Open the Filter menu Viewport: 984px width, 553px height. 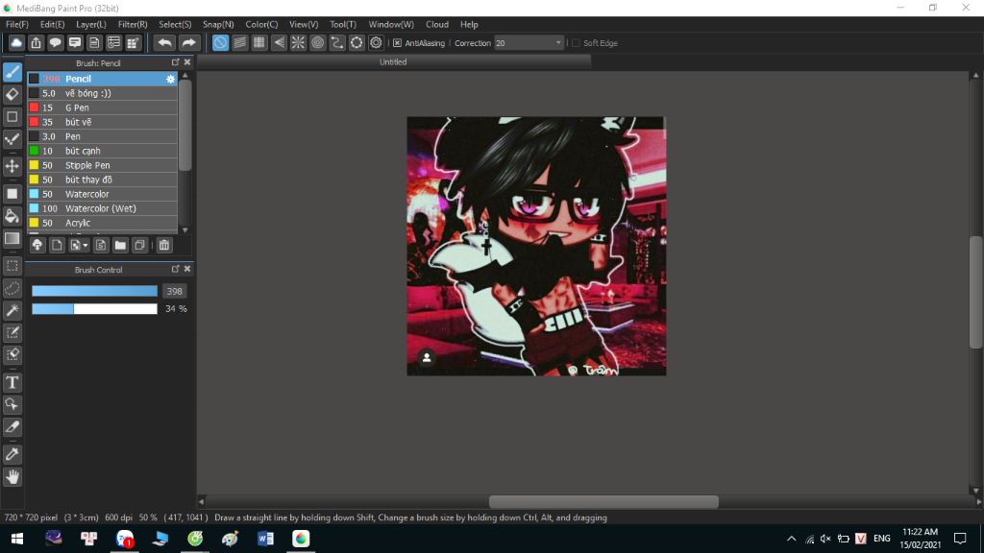tap(133, 24)
